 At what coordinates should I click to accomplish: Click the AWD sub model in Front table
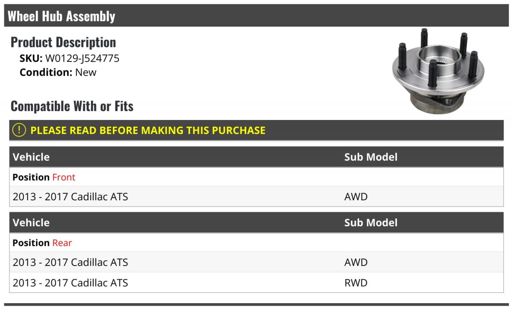point(356,197)
